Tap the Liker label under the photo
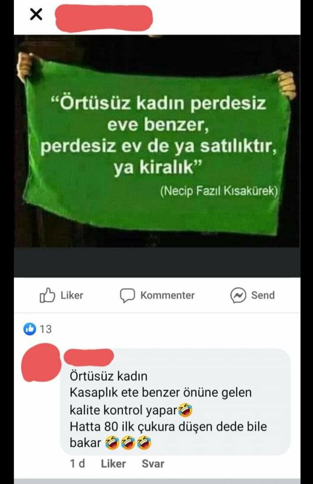The image size is (313, 484). 72,295
